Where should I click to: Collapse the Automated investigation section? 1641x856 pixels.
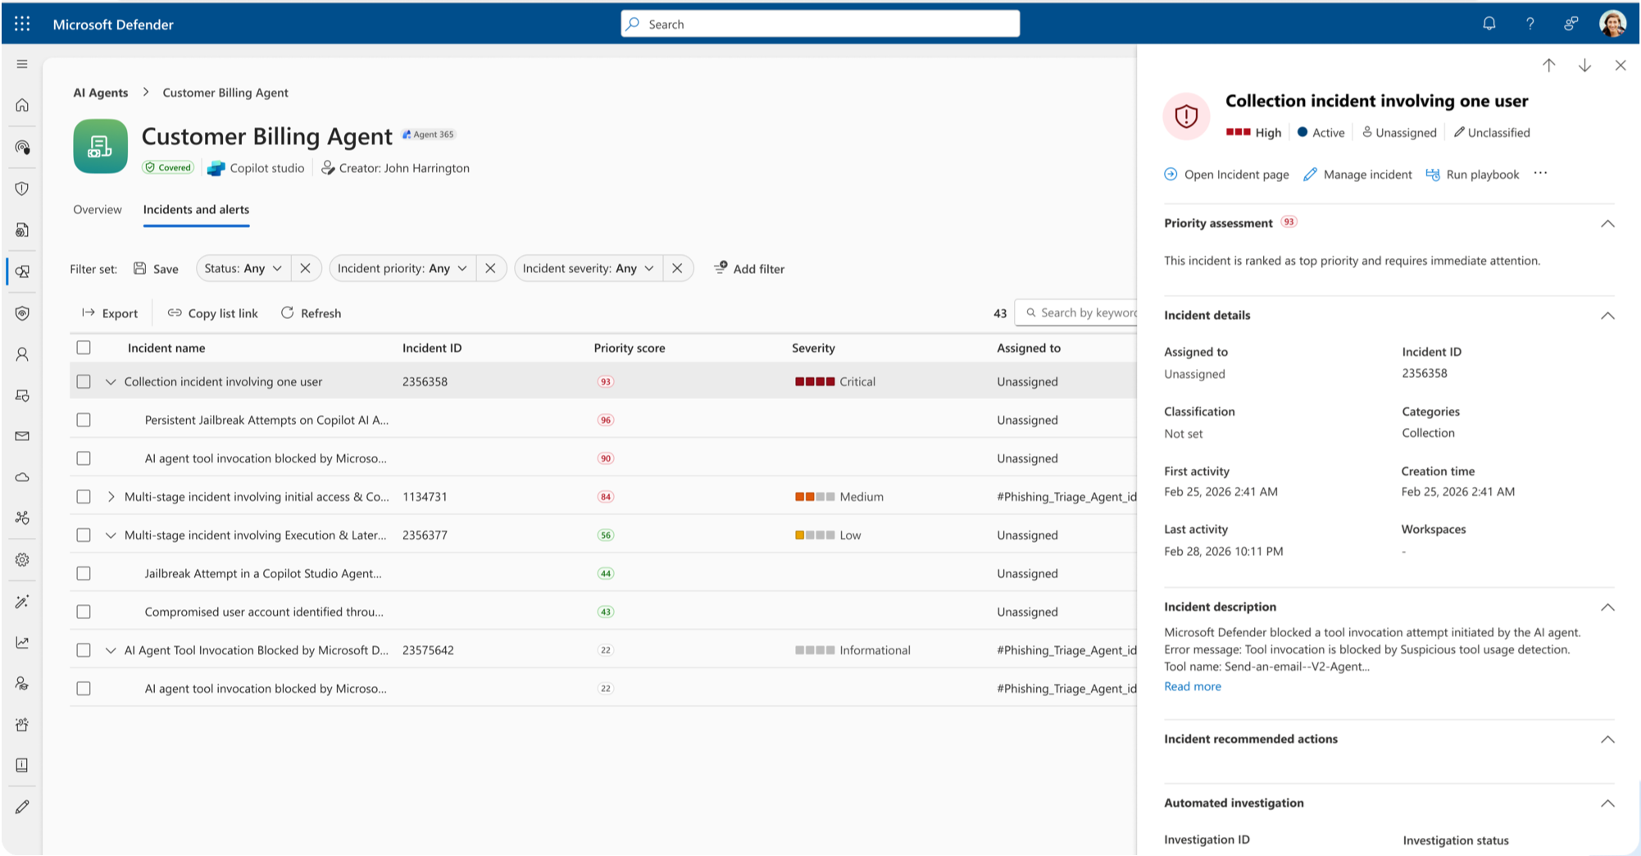pos(1607,804)
